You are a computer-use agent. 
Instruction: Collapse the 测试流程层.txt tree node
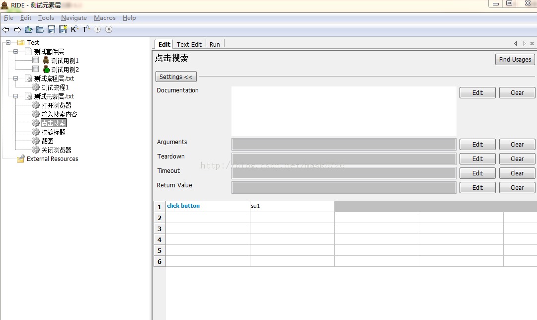coord(16,78)
